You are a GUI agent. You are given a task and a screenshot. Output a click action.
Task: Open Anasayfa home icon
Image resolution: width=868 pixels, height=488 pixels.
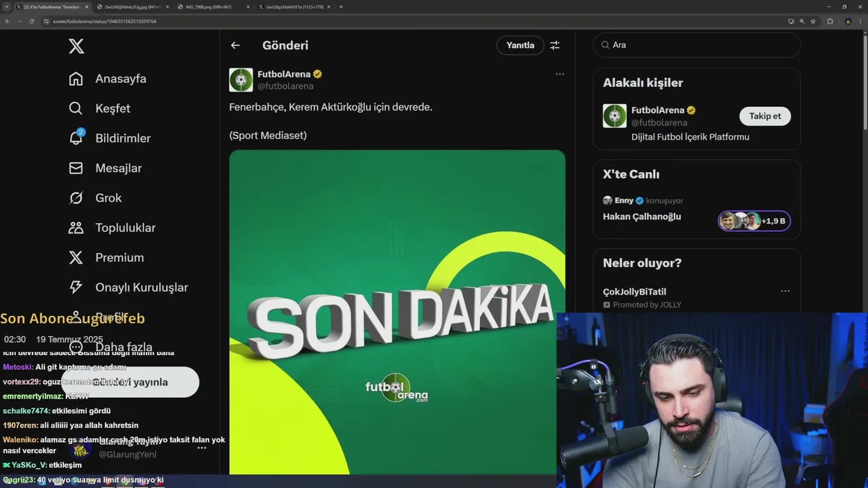(76, 79)
